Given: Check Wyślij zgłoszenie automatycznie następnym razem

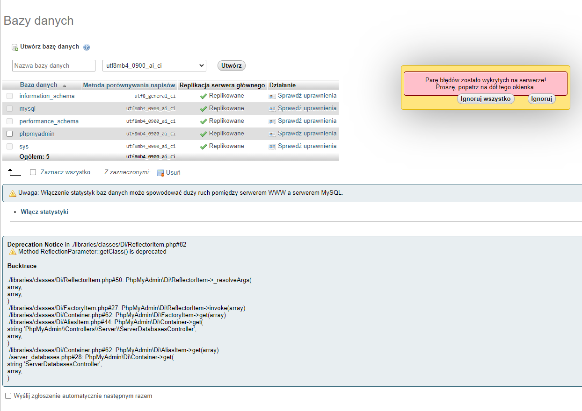Looking at the screenshot, I should click(x=8, y=396).
